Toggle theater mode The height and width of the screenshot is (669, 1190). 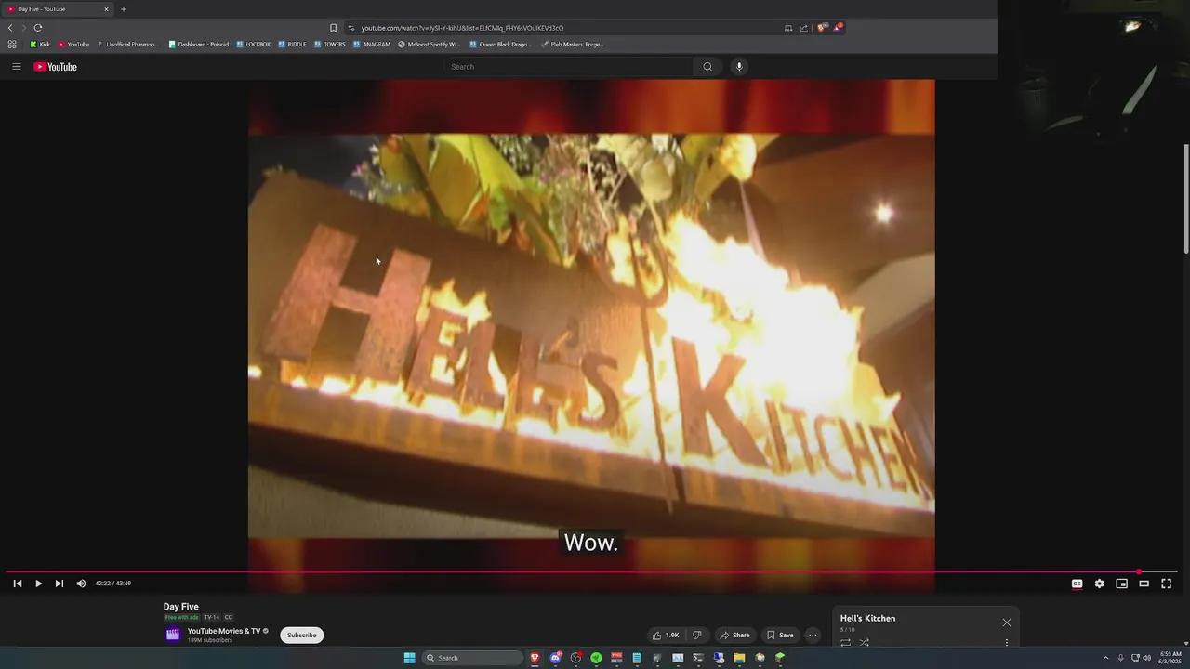click(x=1144, y=584)
